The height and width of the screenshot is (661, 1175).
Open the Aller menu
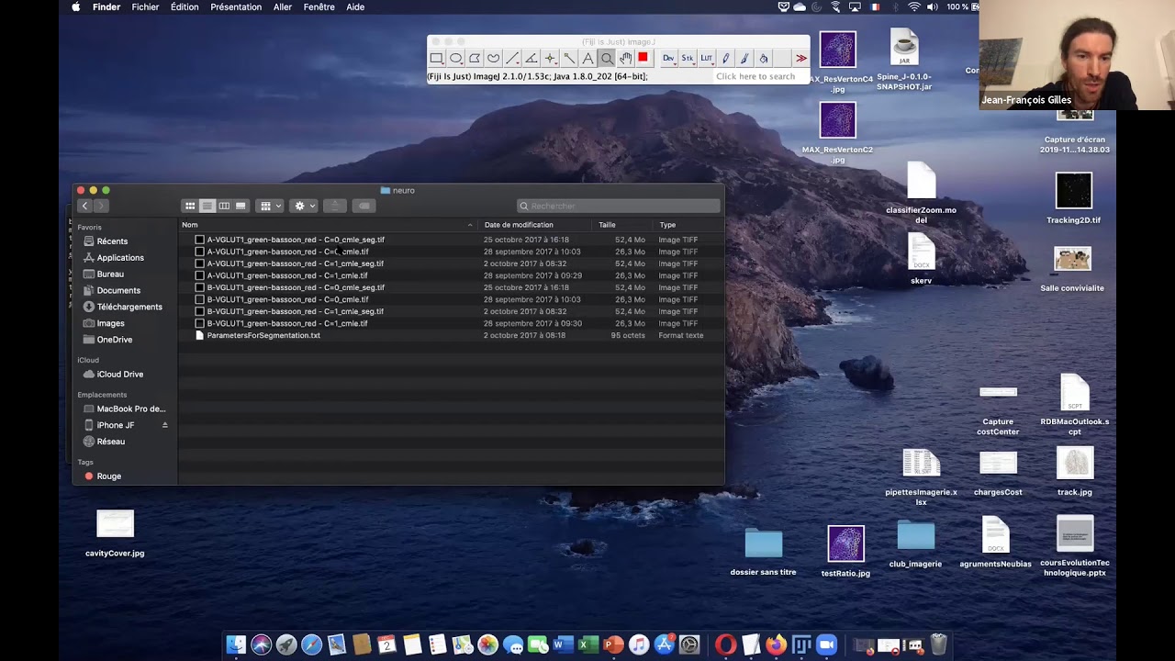(x=283, y=7)
